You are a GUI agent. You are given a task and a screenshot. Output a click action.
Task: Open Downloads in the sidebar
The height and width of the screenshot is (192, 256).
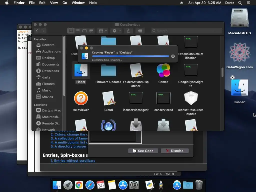[x=47, y=71]
